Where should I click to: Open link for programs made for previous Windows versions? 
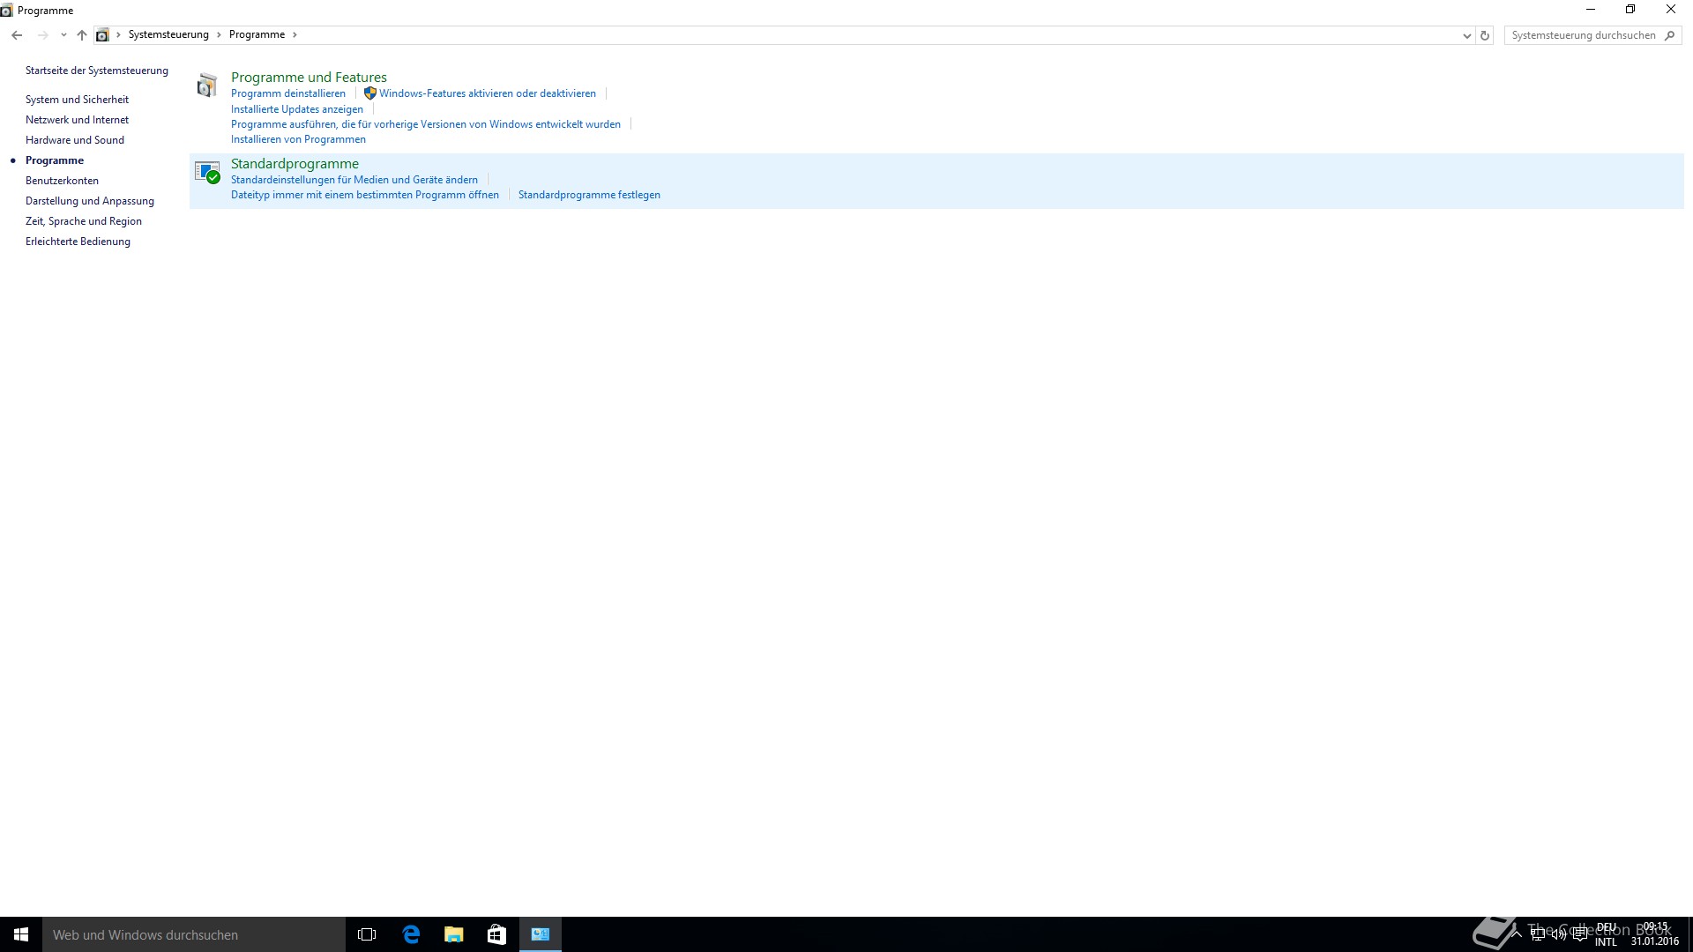[426, 124]
